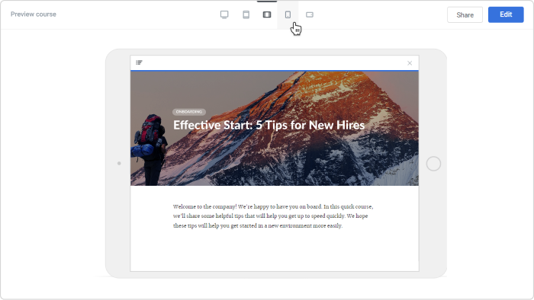This screenshot has width=534, height=300.
Task: Click the Preview course label
Action: (34, 14)
